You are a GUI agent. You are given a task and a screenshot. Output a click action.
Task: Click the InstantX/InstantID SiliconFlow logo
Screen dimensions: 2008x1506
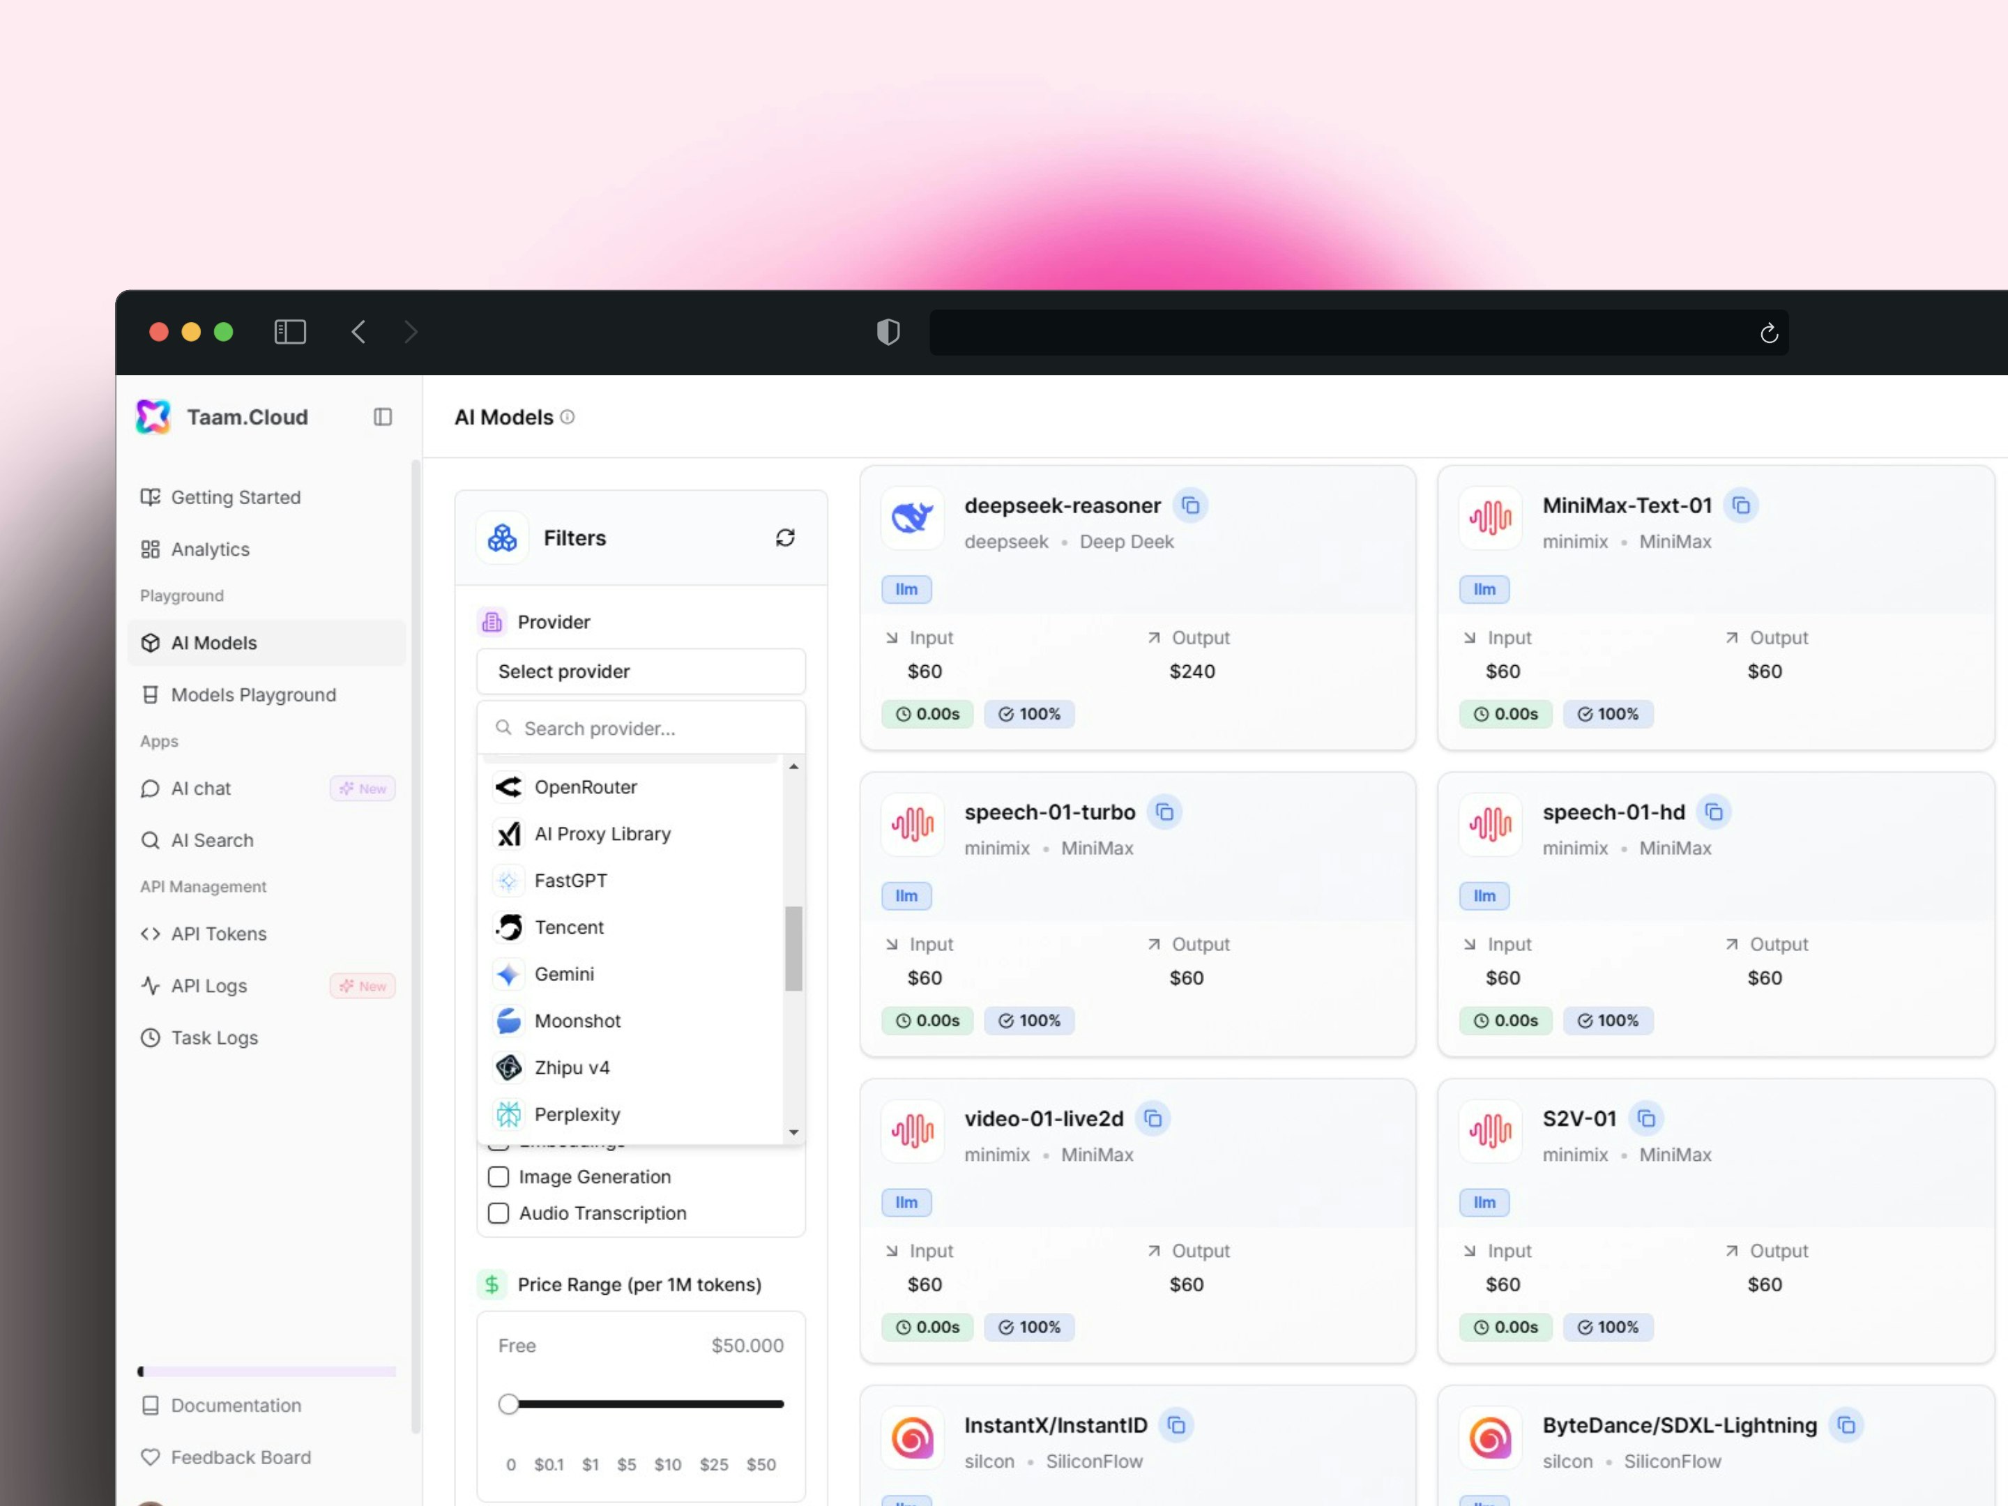click(x=912, y=1438)
